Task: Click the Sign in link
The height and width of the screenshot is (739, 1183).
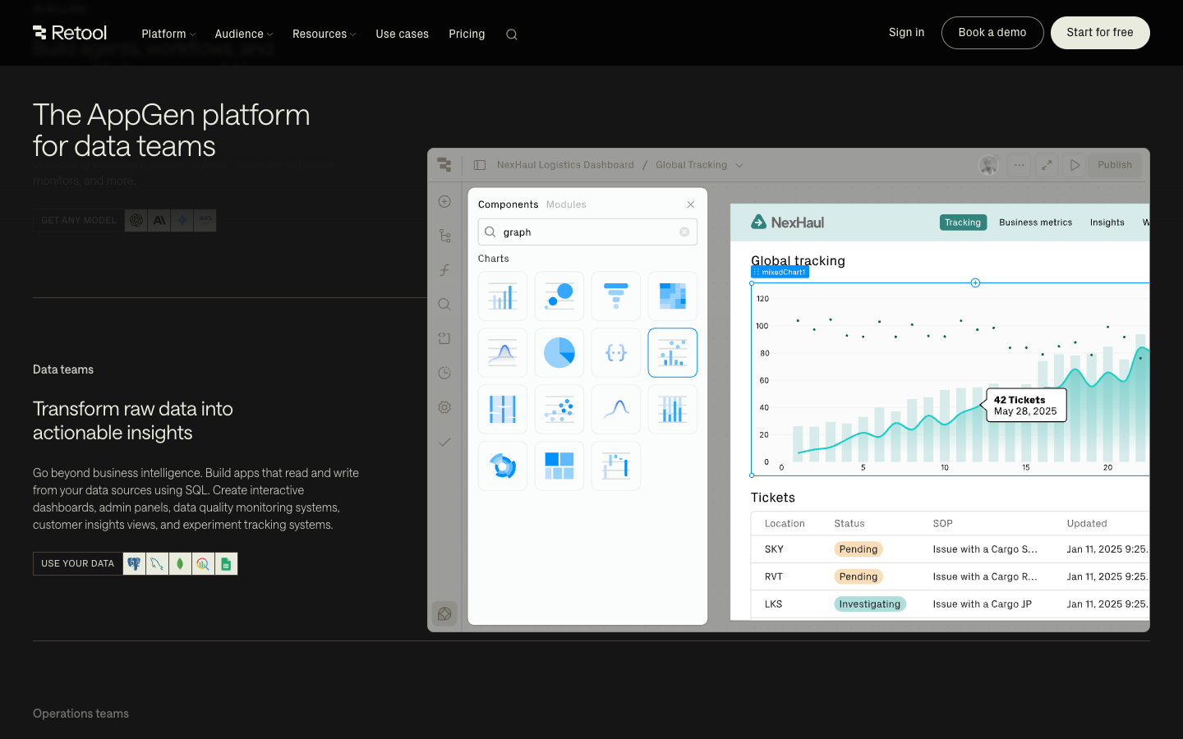Action: pos(906,33)
